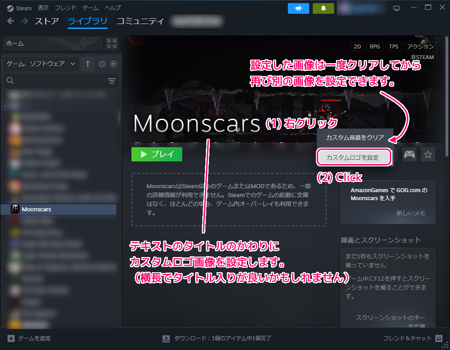Click the 2D tag
The height and width of the screenshot is (350, 450).
click(357, 46)
